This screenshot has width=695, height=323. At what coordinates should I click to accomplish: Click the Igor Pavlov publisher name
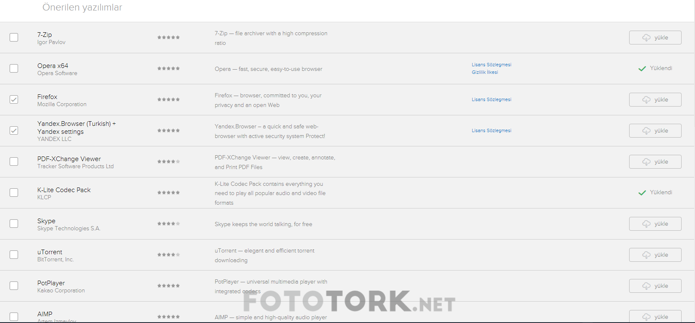point(51,42)
